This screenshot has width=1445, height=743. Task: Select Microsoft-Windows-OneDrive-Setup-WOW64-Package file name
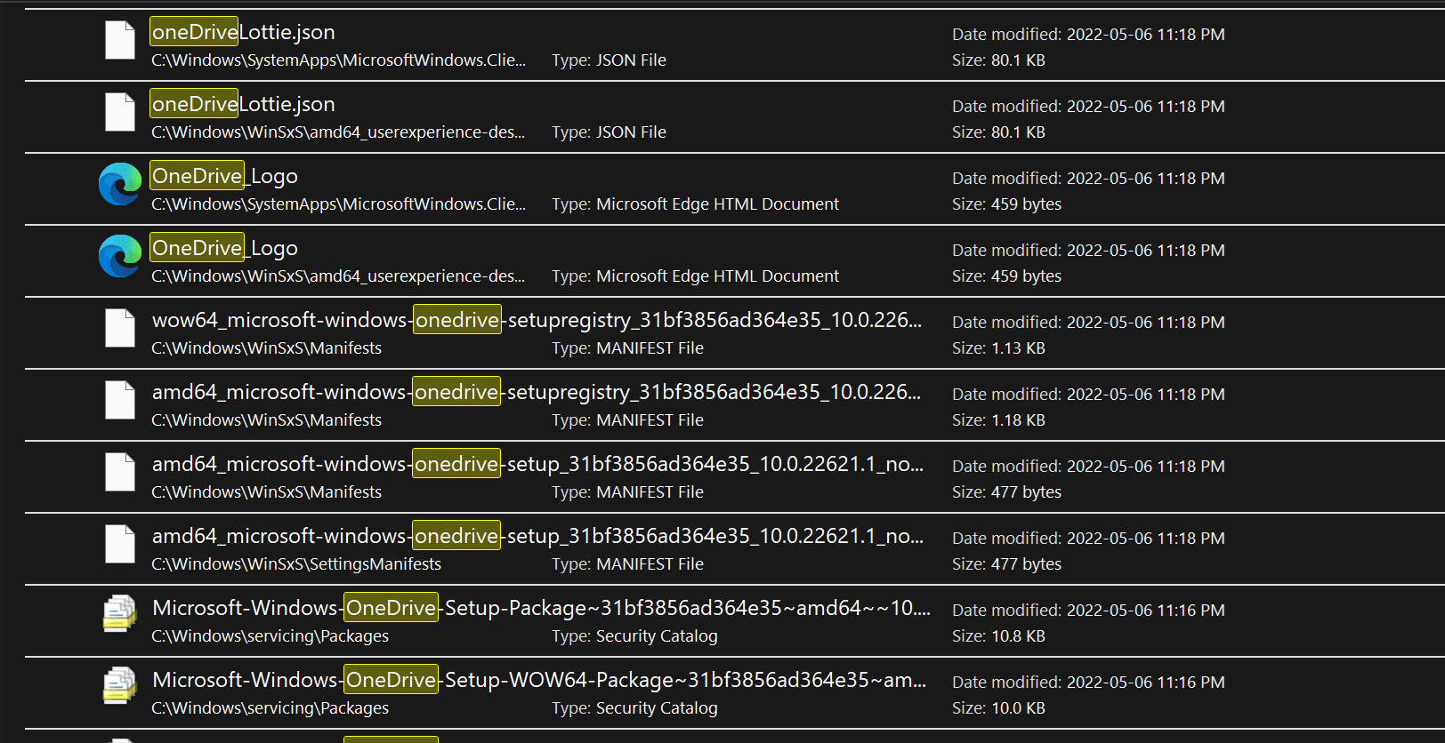(539, 680)
